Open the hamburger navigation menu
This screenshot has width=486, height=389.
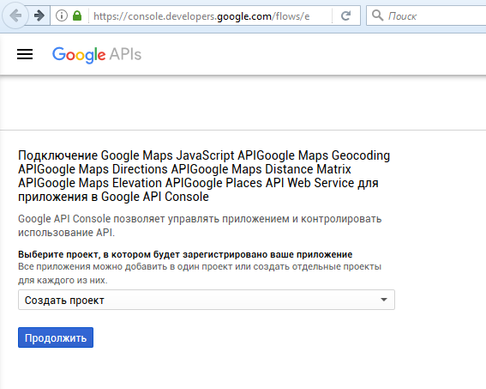[25, 54]
